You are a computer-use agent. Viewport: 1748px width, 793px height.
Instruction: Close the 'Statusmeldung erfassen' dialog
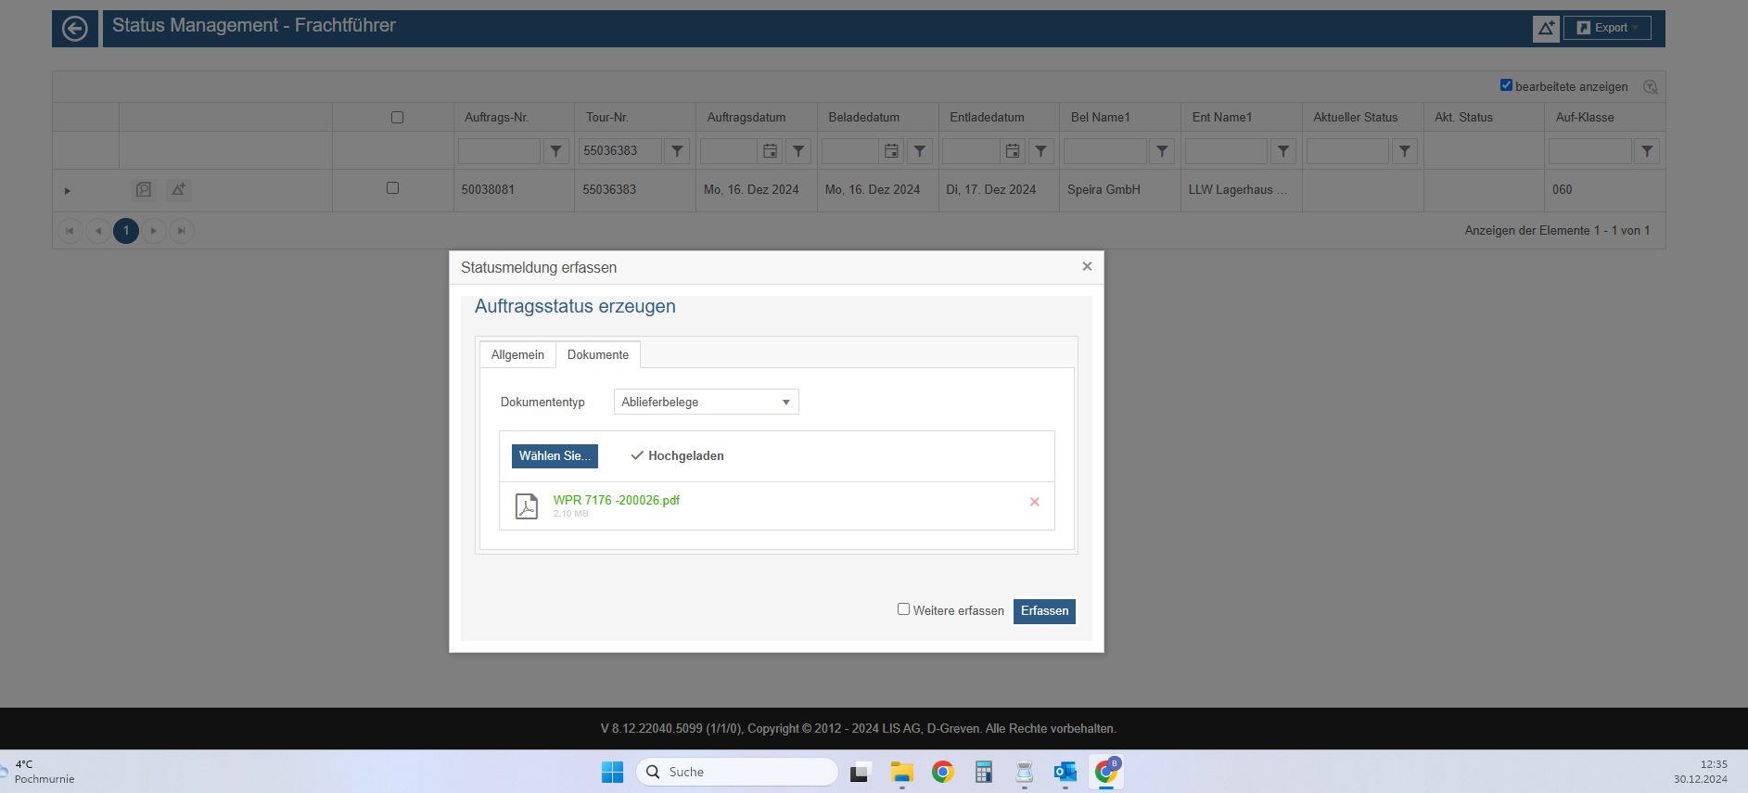[1087, 266]
